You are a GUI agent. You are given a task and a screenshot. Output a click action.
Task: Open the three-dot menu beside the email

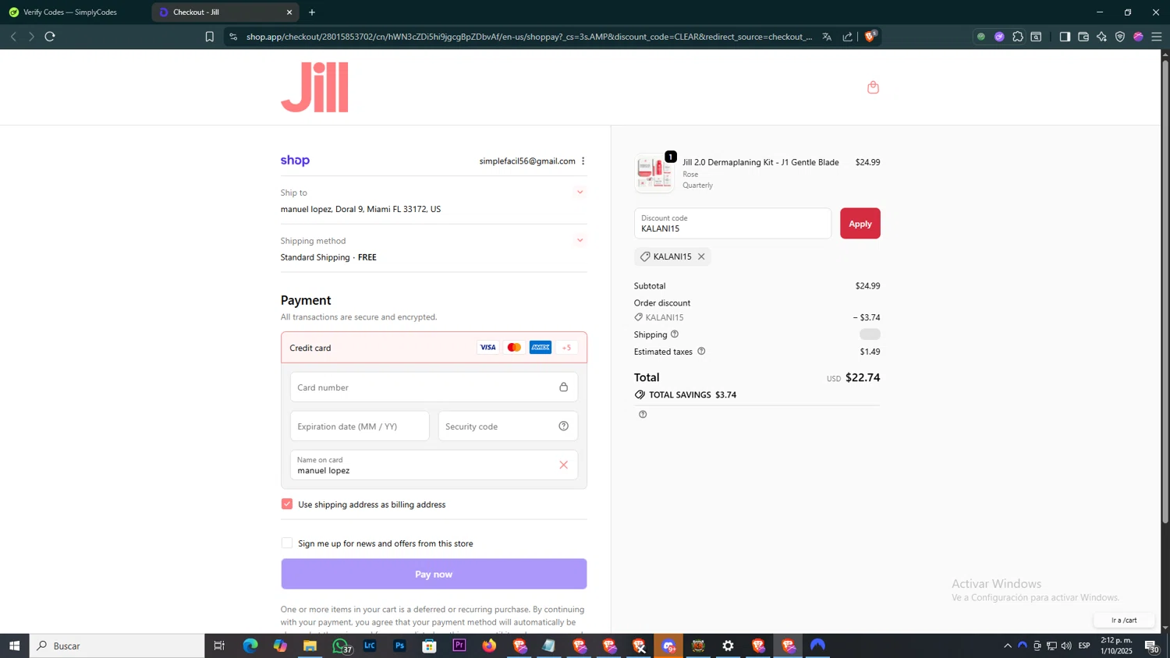pyautogui.click(x=583, y=161)
